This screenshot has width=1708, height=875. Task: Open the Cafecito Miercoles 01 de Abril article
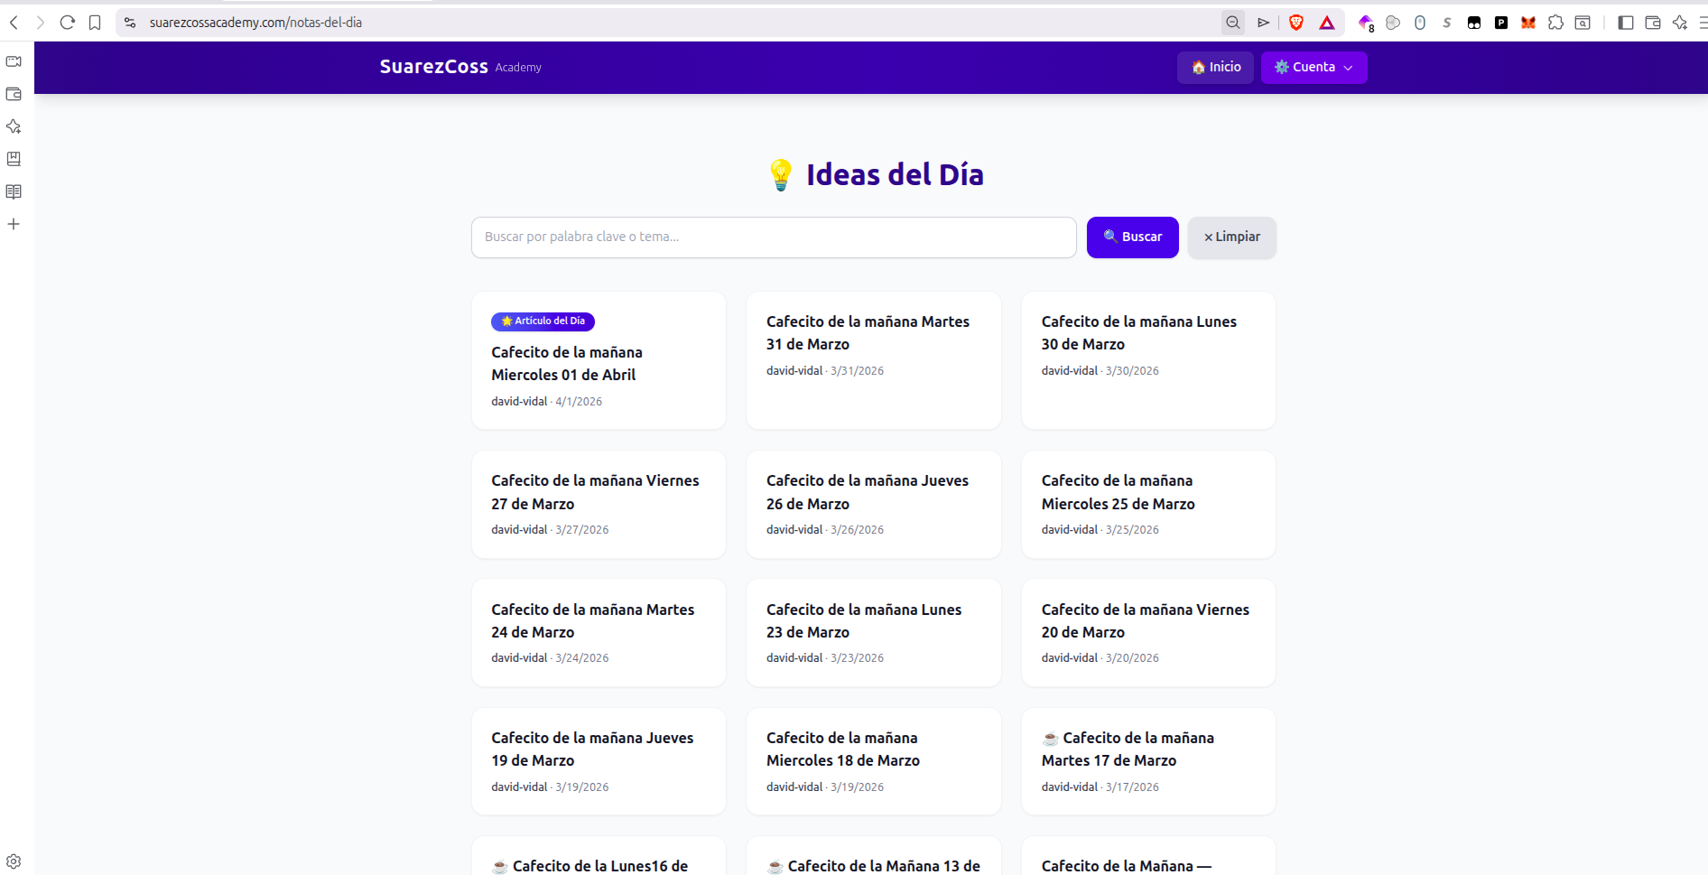point(565,363)
